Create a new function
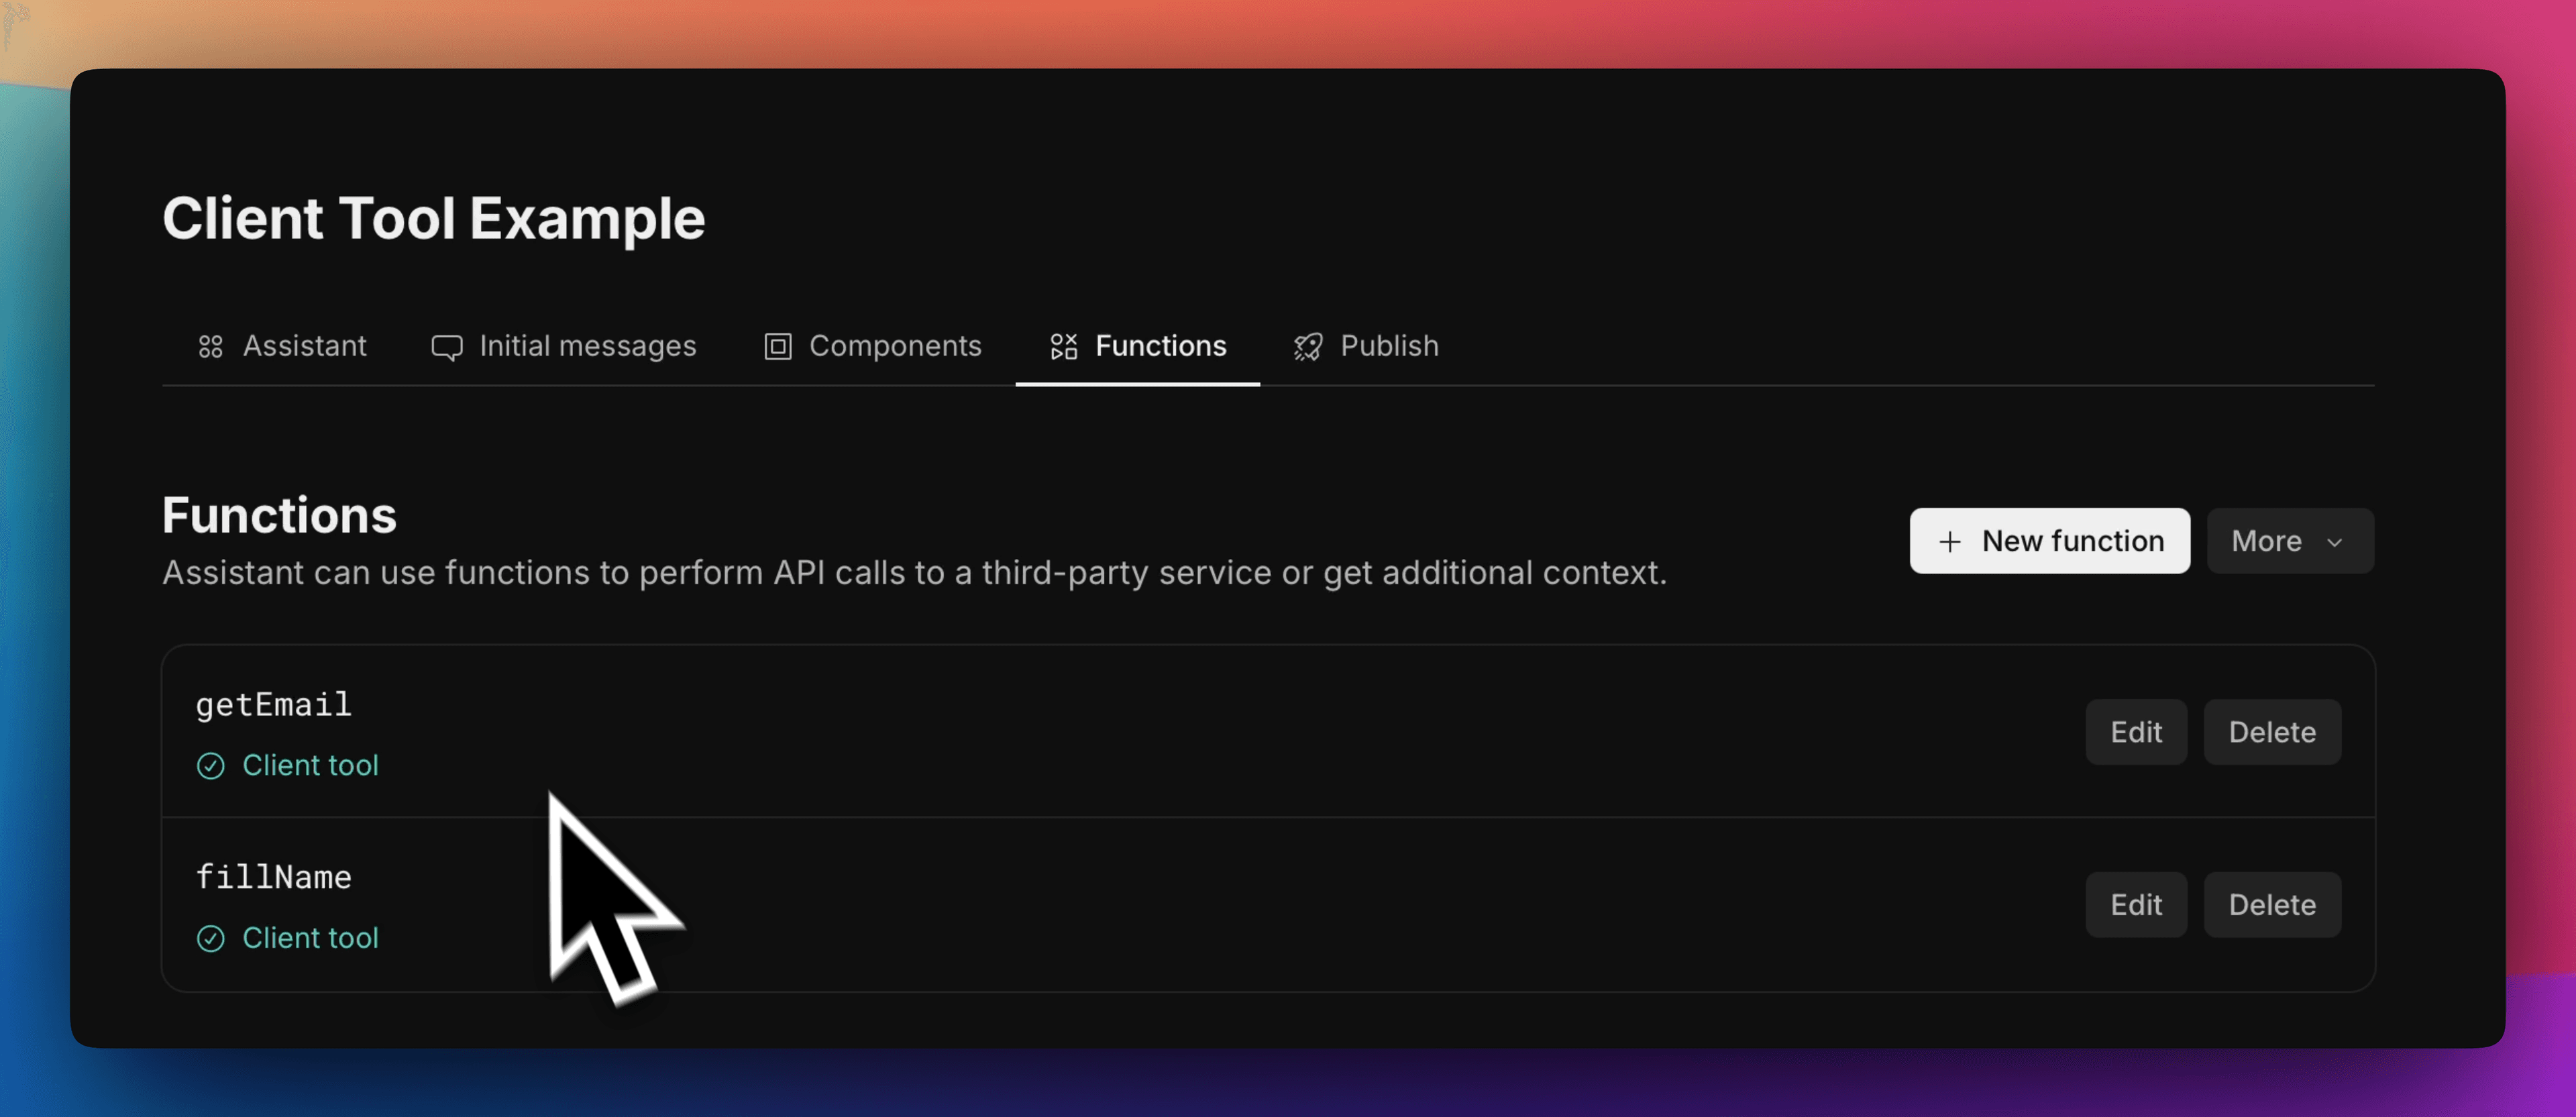 pos(2049,541)
